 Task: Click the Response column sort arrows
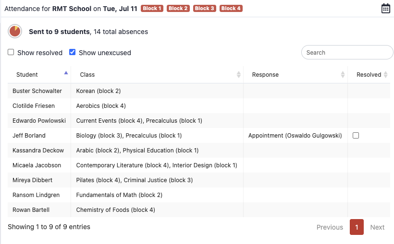pyautogui.click(x=343, y=75)
